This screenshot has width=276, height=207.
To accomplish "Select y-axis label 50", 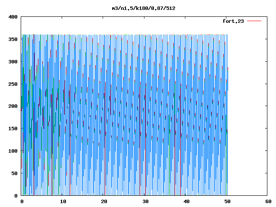I will click(x=14, y=173).
